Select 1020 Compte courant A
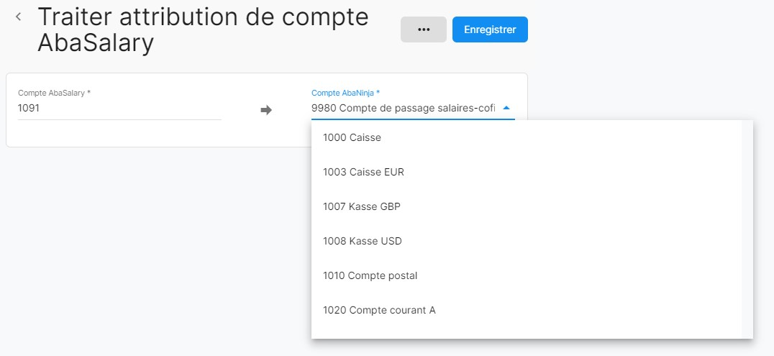Viewport: 774px width, 356px height. click(x=379, y=310)
